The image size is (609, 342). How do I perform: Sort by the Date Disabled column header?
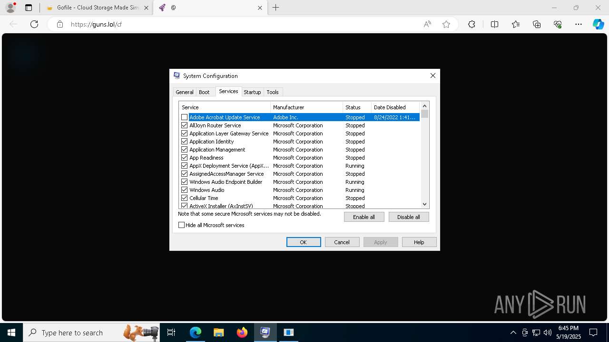point(395,107)
